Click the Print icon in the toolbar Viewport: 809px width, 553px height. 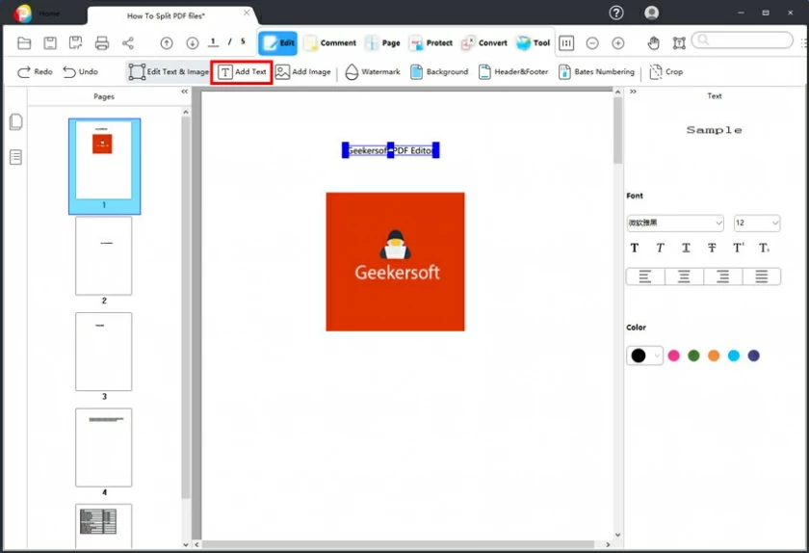(102, 43)
